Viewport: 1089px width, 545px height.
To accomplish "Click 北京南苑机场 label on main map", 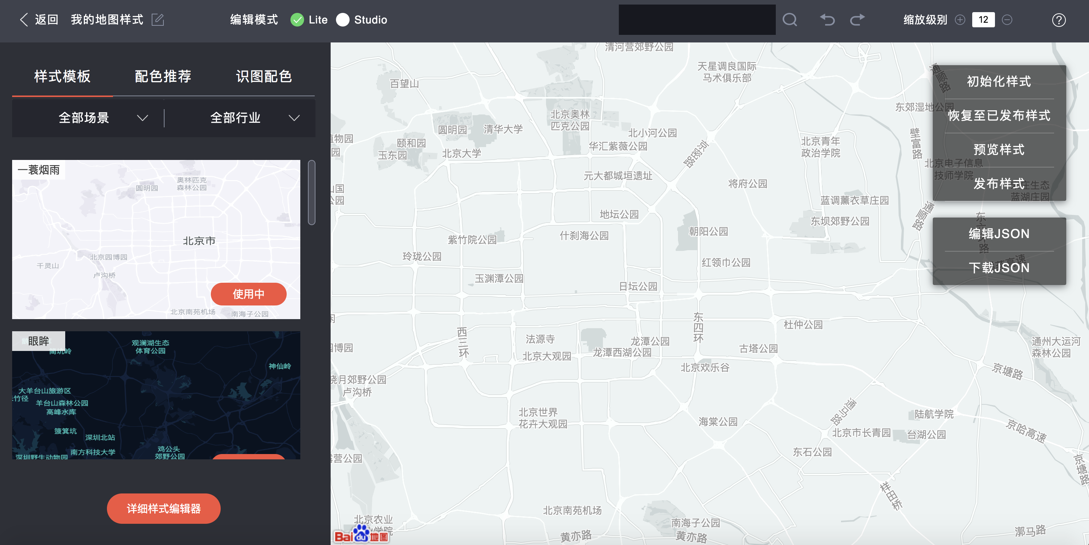I will pyautogui.click(x=572, y=511).
